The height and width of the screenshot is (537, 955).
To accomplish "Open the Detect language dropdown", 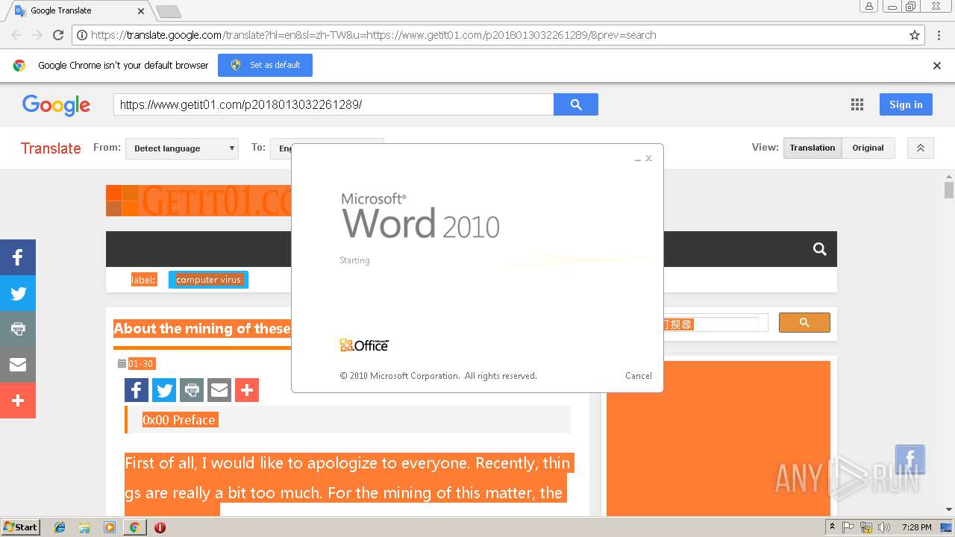I will 182,148.
